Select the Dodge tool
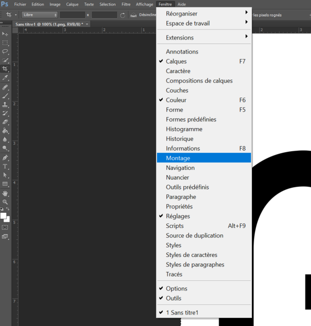This screenshot has width=311, height=326. click(x=5, y=148)
